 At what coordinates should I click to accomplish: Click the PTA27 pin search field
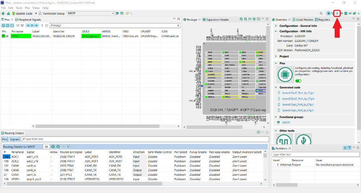(115, 26)
